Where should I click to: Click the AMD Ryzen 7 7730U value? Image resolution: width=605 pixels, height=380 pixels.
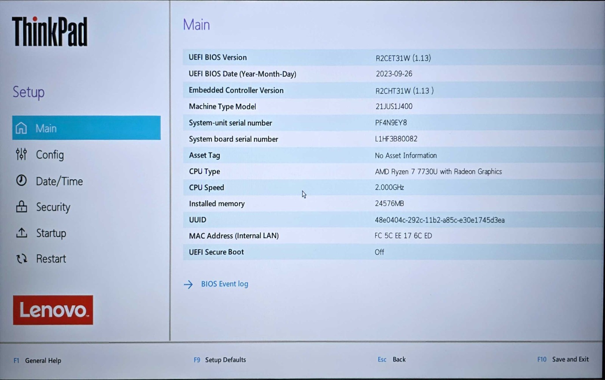pyautogui.click(x=438, y=171)
